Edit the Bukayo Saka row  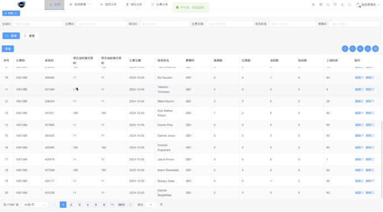pos(359,181)
